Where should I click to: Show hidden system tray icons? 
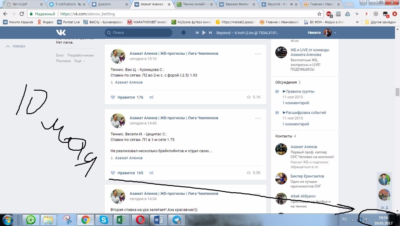(x=352, y=219)
